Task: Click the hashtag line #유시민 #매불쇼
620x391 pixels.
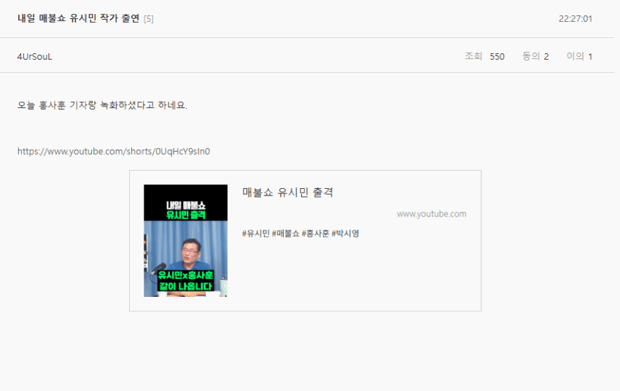Action: (301, 233)
